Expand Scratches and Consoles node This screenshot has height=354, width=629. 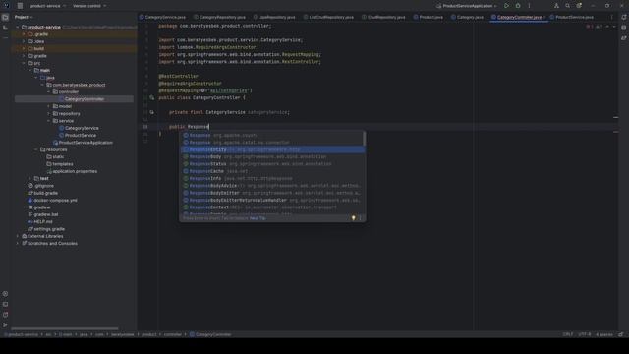point(18,243)
